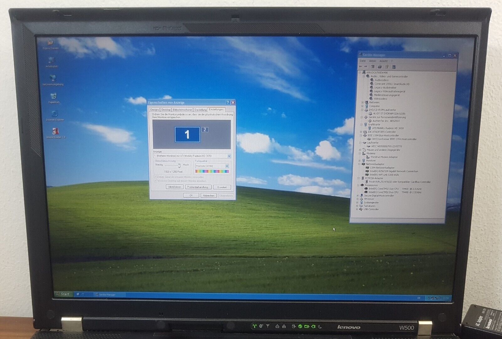Open the Netzwerkumgebung desktop icon
The width and height of the screenshot is (502, 339).
click(53, 80)
